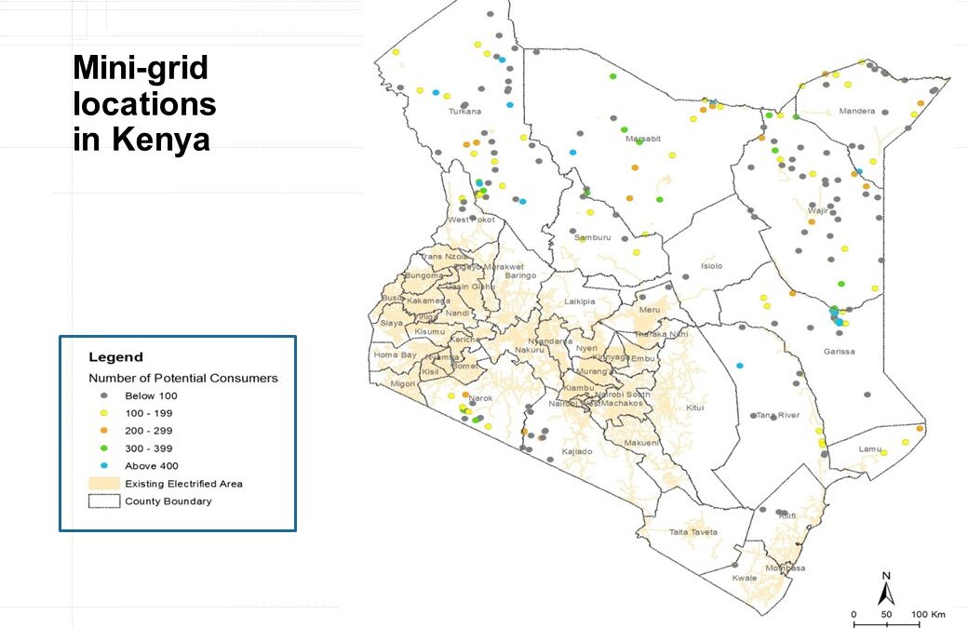Select the yellow "100 - 199" legend dot
Image resolution: width=968 pixels, height=628 pixels.
tap(105, 413)
